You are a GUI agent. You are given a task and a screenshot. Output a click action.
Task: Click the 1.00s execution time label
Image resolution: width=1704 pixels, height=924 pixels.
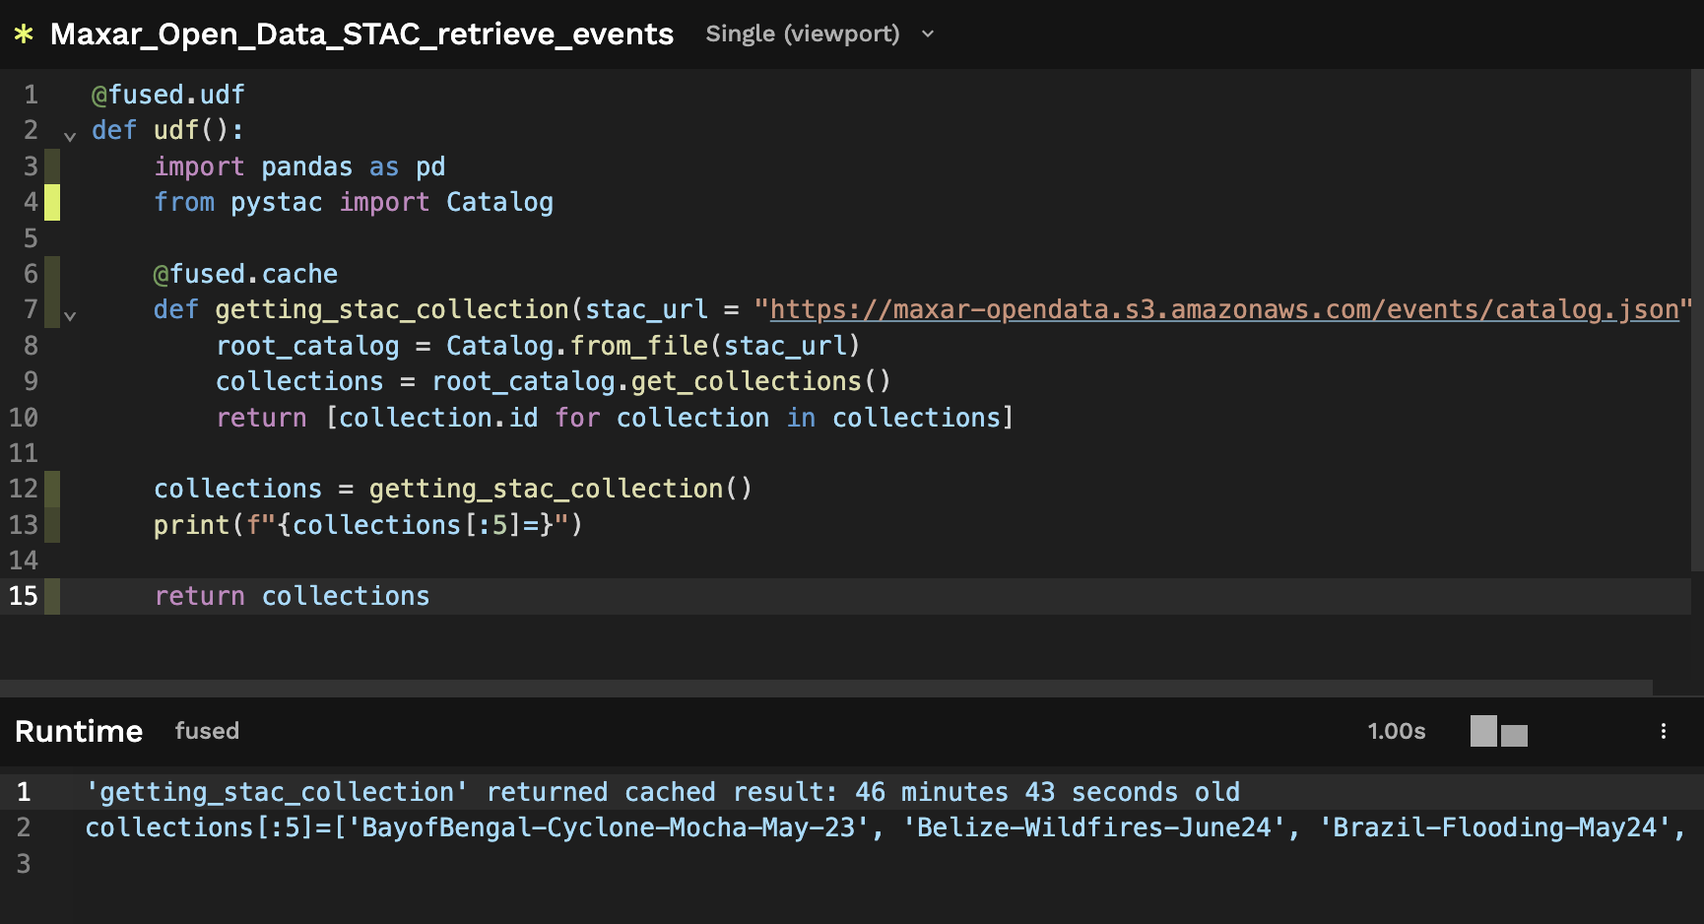pos(1396,731)
